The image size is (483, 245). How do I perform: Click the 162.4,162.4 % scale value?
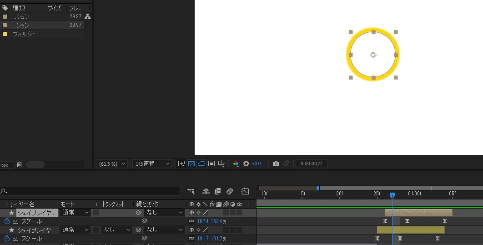[x=211, y=221]
